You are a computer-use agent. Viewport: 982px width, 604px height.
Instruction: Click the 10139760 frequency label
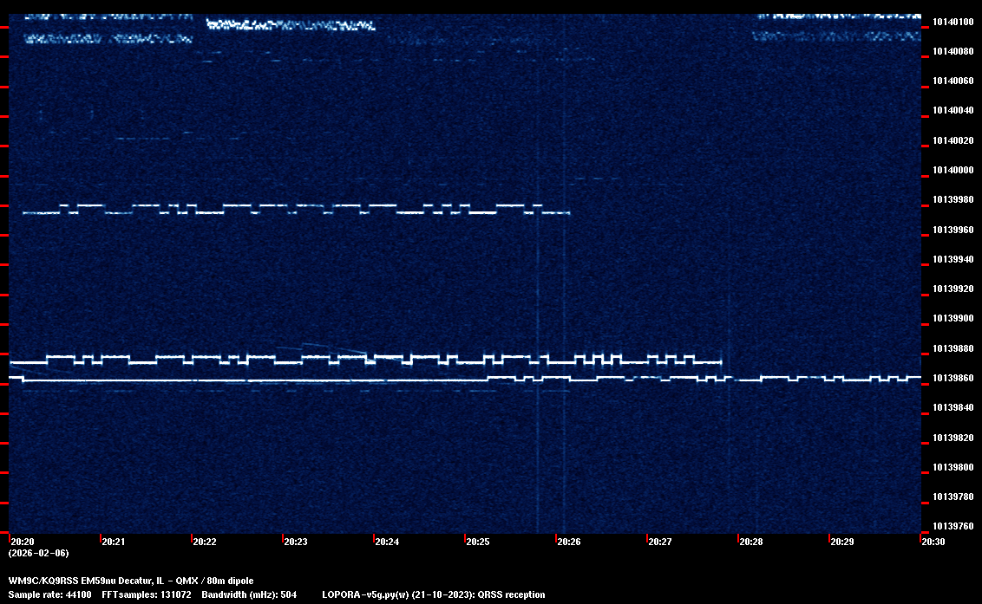click(953, 526)
